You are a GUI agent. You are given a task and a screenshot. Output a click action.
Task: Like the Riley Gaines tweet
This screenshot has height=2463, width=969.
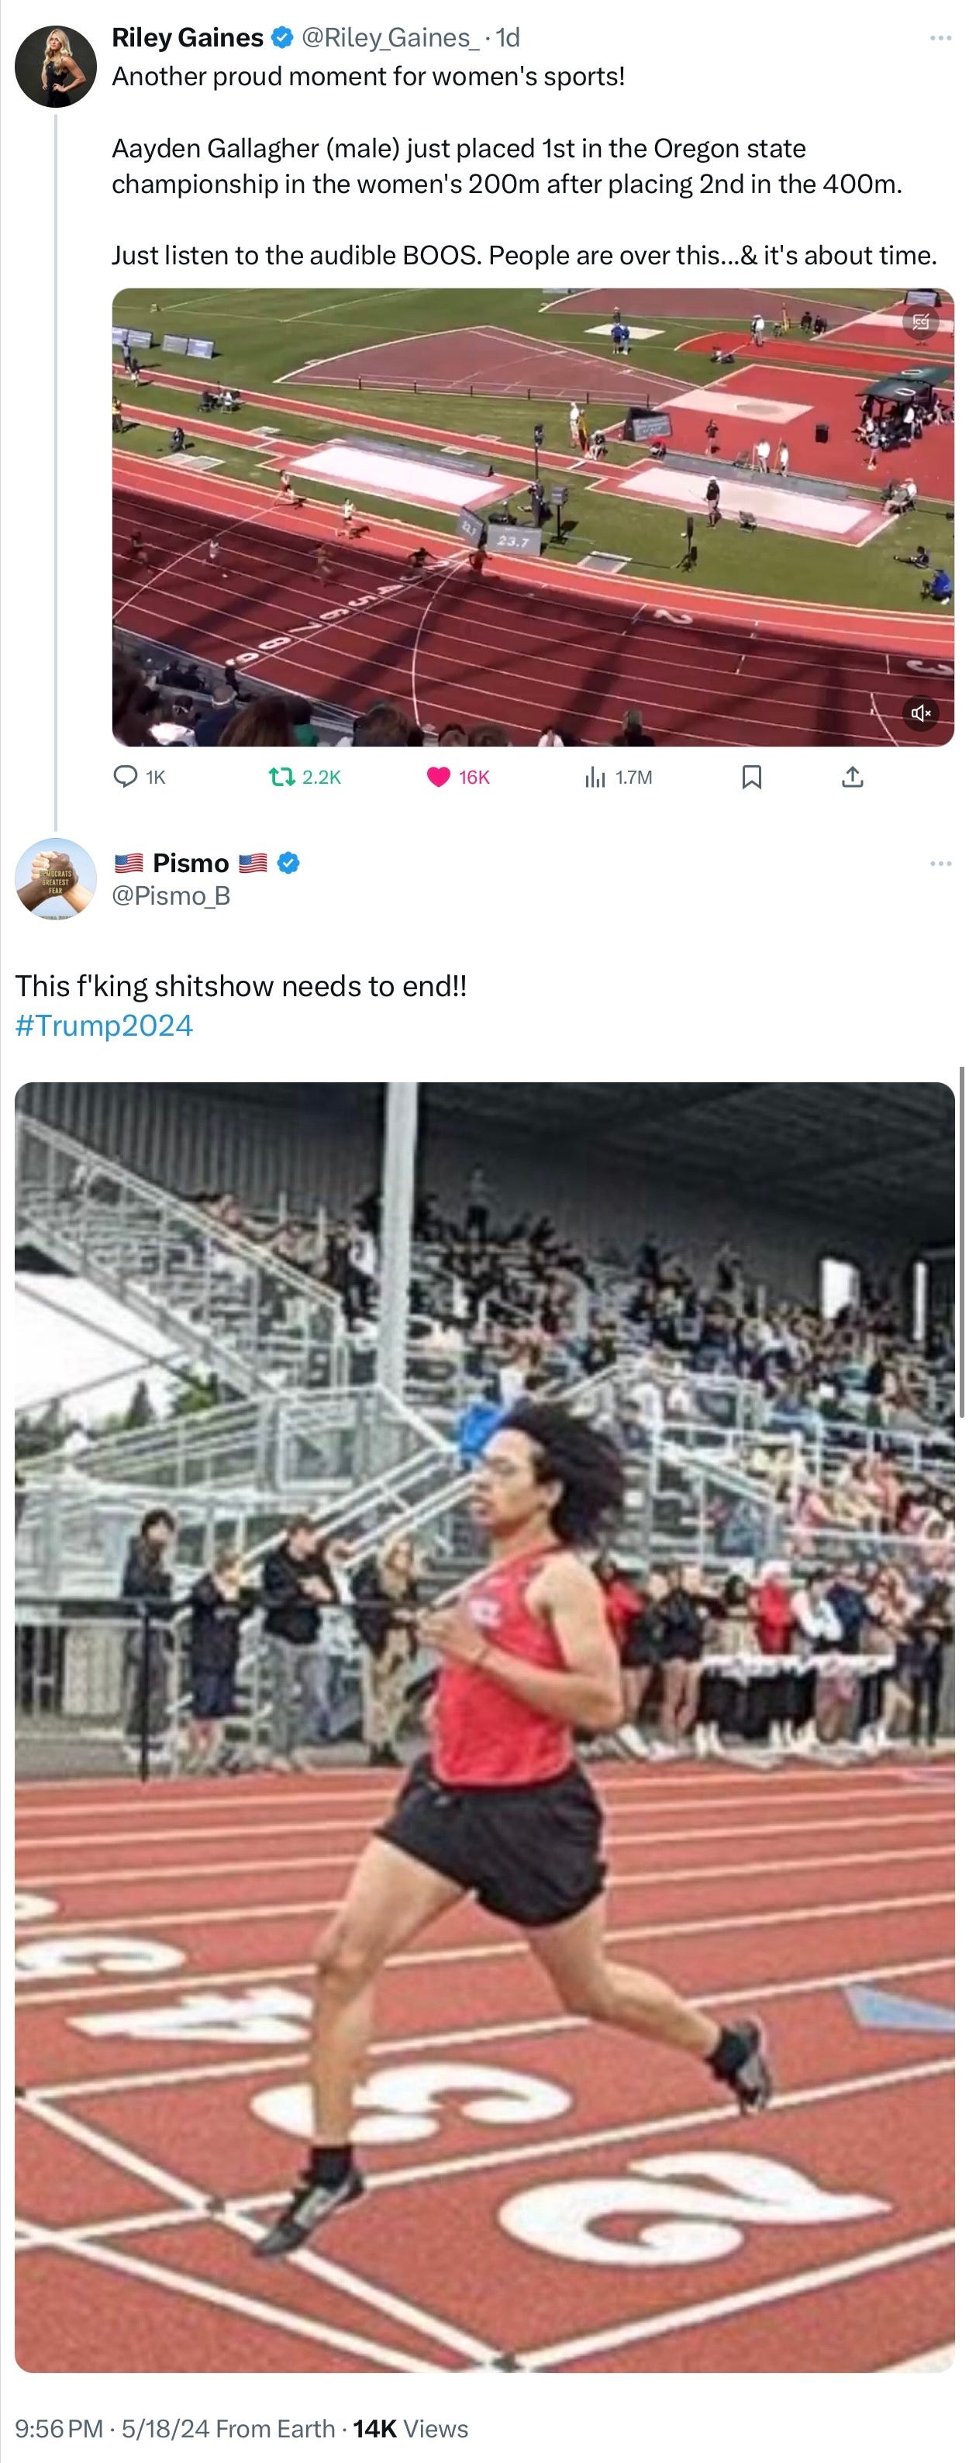pyautogui.click(x=457, y=776)
